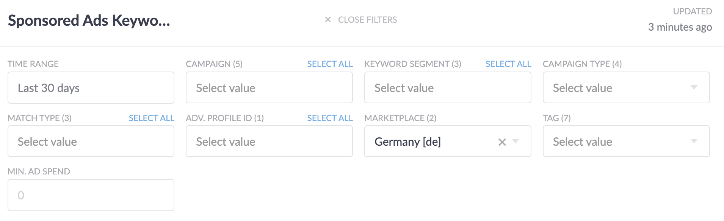
Task: Click the Germany [de] marketplace value
Action: pos(407,142)
